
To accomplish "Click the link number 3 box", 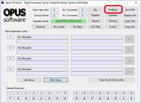I will click(11, 59).
